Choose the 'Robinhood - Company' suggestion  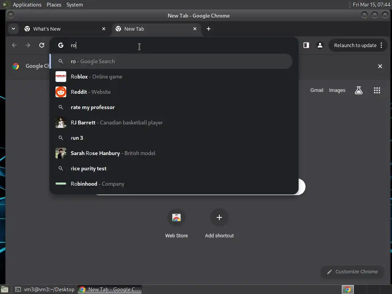[x=171, y=184]
